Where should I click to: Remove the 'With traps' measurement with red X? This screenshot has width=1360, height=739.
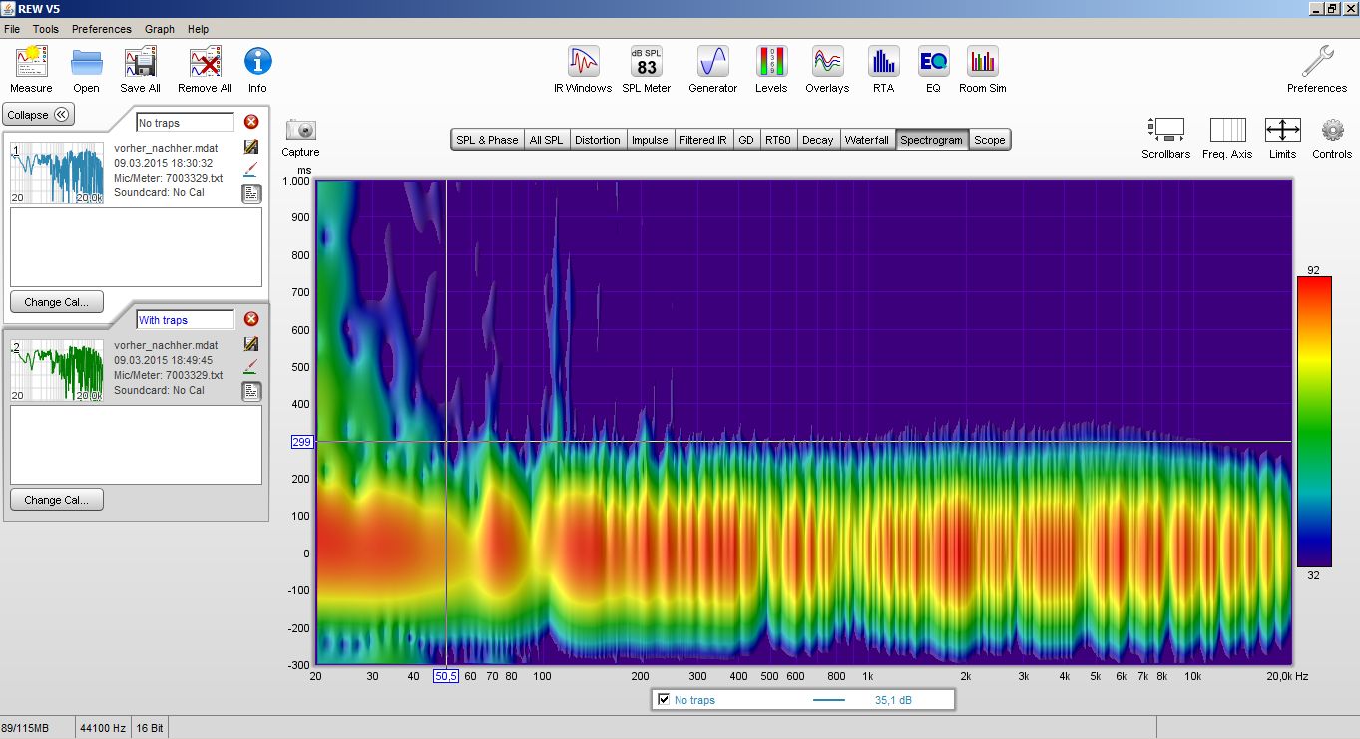pos(251,319)
